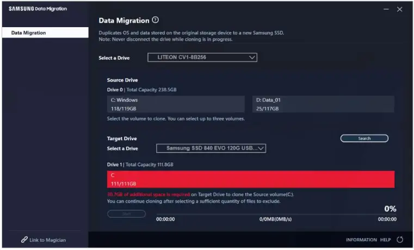Click 'Drive 1 | Total Capacity 111.8GB' text
The height and width of the screenshot is (250, 414).
pos(140,165)
